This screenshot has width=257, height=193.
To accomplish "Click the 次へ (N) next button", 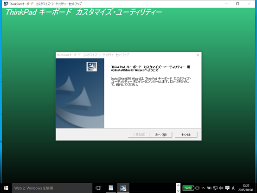I will 161,135.
